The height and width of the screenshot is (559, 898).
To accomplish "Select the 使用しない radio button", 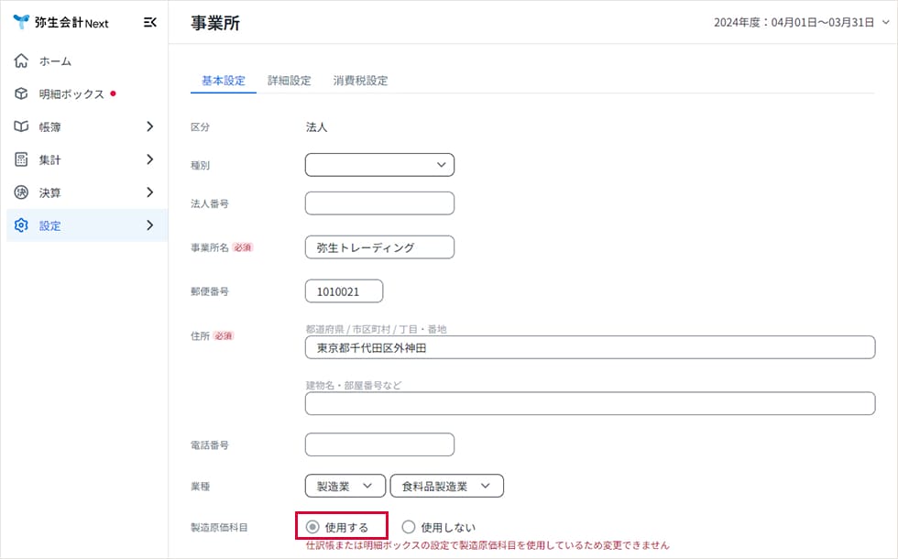I will 409,527.
